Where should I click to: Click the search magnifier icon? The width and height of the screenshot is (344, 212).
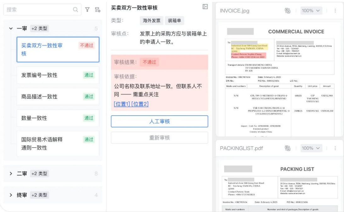[76, 10]
